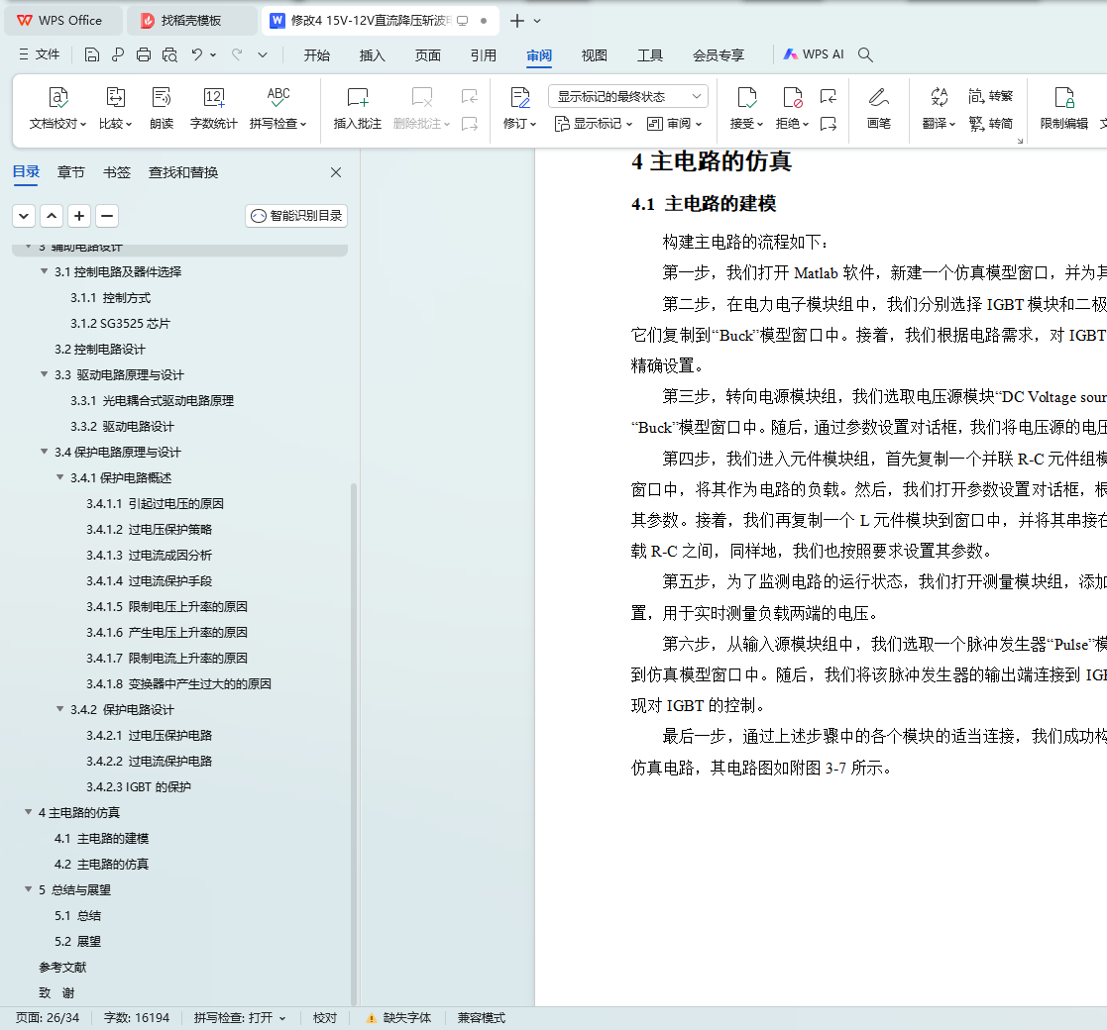The image size is (1107, 1030).
Task: Collapse the 3.4.2 保护电路设计 node
Action: coord(60,709)
